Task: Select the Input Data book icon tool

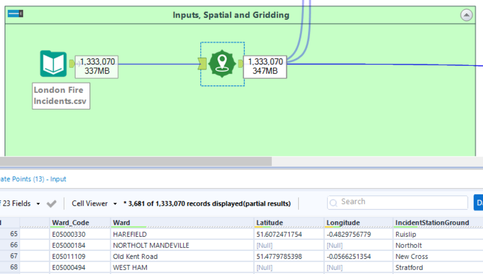Action: tap(53, 63)
